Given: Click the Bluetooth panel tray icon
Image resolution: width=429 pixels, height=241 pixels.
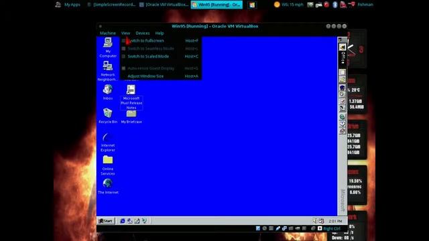Looking at the screenshot, I should point(335,5).
